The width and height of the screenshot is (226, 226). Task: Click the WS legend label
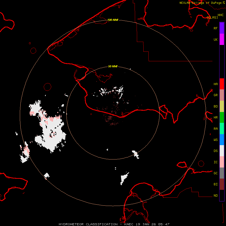coord(215,140)
